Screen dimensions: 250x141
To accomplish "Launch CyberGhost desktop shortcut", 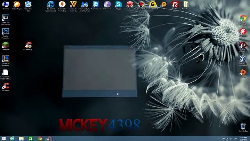I will [153, 5].
